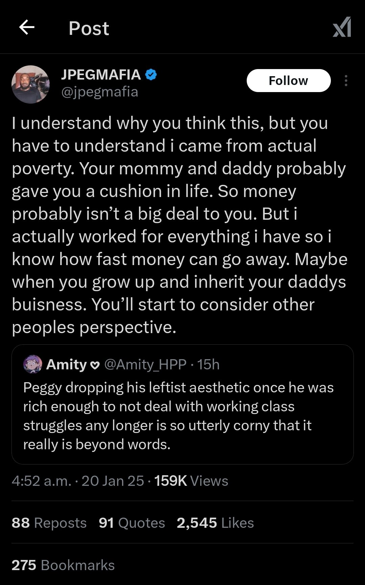Open the three-dot more options menu
365x585 pixels.
pos(346,81)
